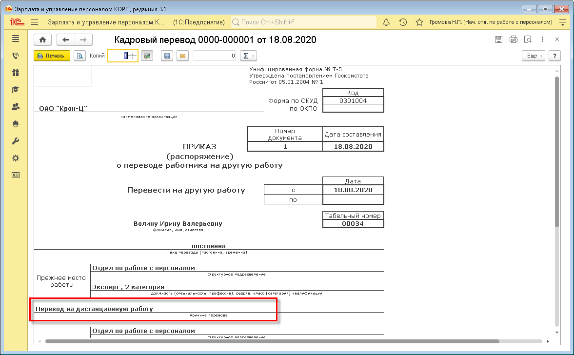Screen dimensions: 574x355
Task: Open favorites star in the top bar
Action: pyautogui.click(x=419, y=22)
